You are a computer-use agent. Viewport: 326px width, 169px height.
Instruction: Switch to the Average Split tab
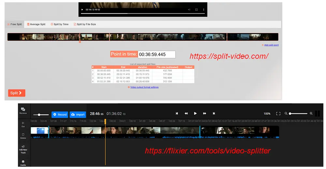coord(36,24)
